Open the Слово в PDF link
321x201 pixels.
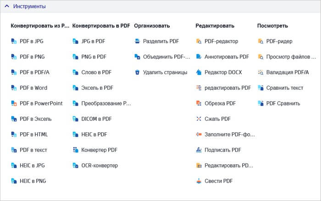96,72
